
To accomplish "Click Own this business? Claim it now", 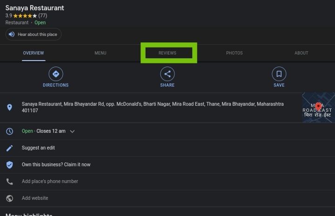I will 56,164.
